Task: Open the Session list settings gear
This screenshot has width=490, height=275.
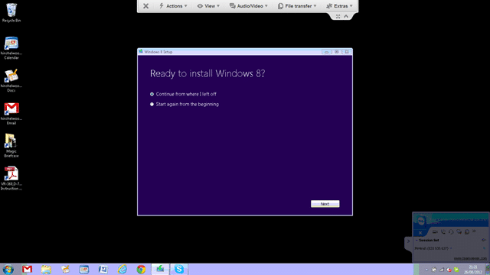Action: pyautogui.click(x=483, y=240)
